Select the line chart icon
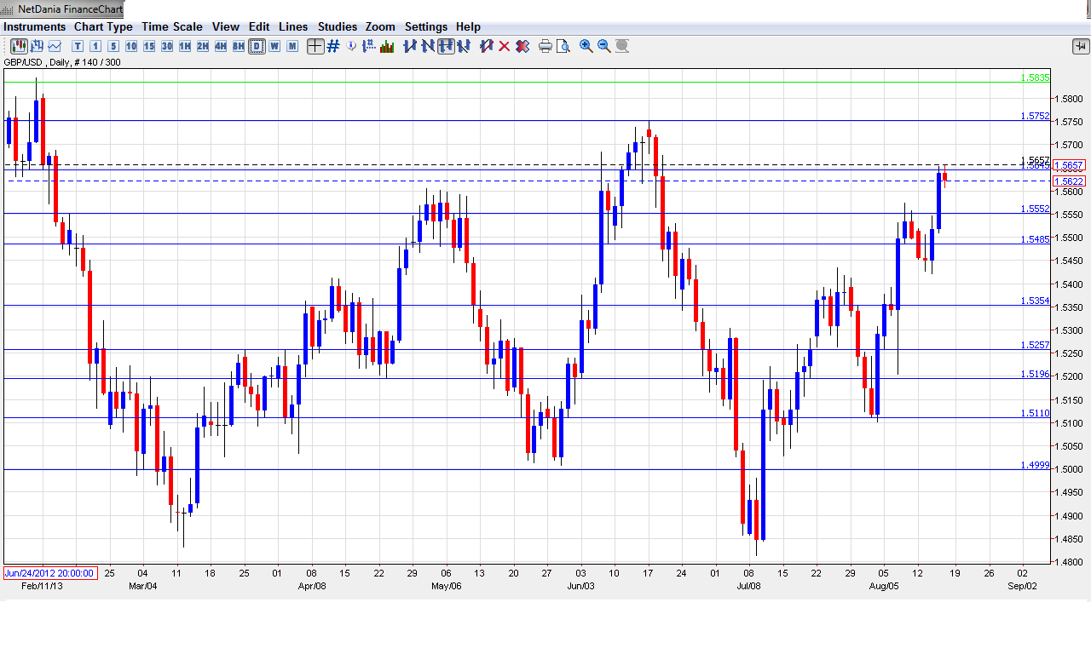This screenshot has height=654, width=1091. [55, 46]
